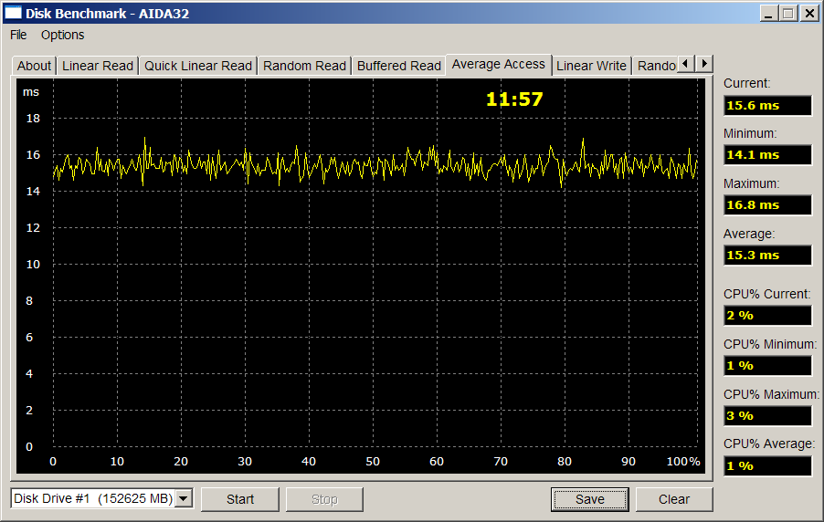Save the benchmark results

[589, 499]
